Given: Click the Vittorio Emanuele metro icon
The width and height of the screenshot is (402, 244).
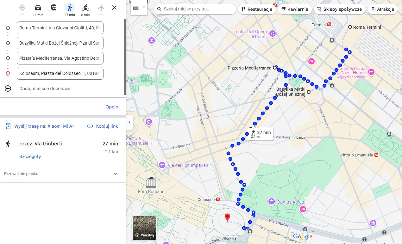Looking at the screenshot, I should coord(376,155).
